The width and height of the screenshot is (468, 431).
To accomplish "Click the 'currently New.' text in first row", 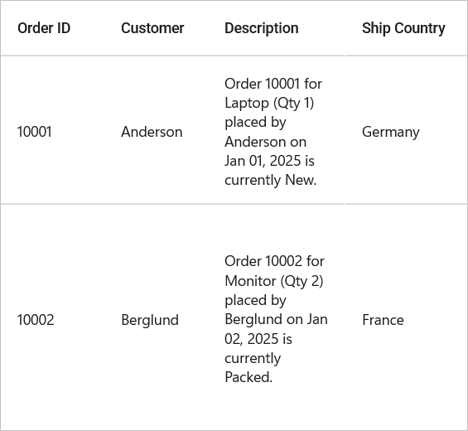I will (270, 180).
